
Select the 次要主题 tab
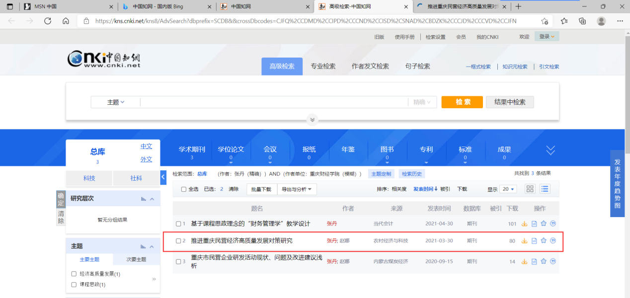pyautogui.click(x=136, y=259)
